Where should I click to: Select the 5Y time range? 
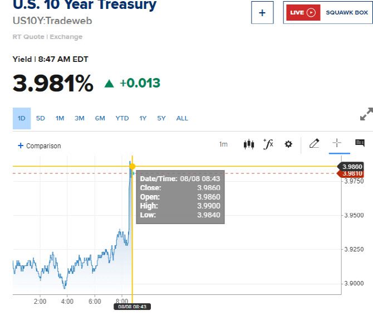161,118
